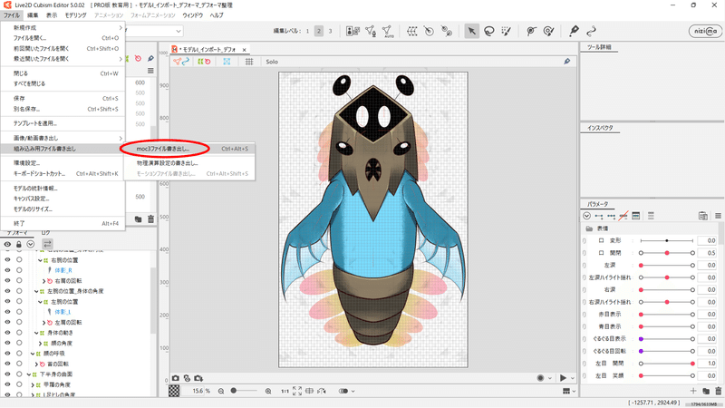Click the swap arrows icon in deformer panel
725x408 pixels.
[47, 244]
